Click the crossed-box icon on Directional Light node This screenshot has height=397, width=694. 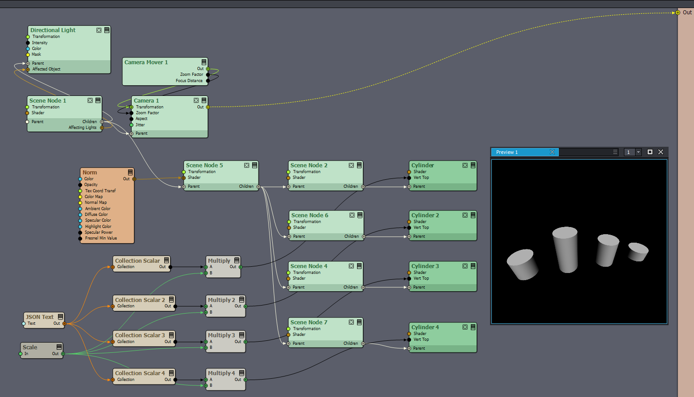coord(99,30)
